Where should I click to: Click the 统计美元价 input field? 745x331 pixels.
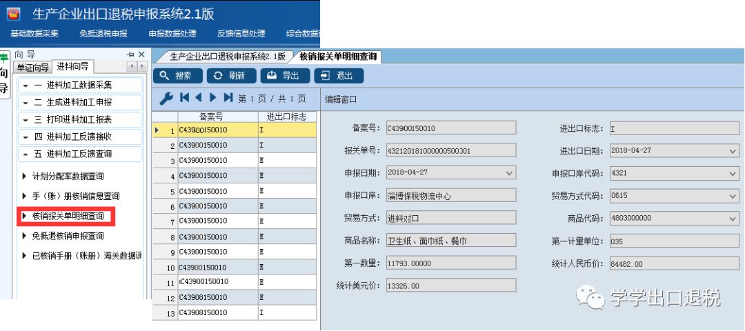[x=451, y=285]
